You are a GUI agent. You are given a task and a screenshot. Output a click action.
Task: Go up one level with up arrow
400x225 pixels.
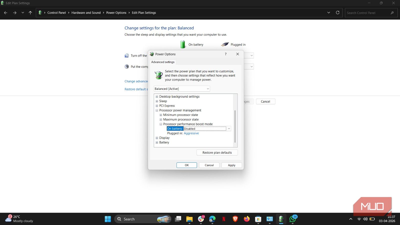click(30, 13)
